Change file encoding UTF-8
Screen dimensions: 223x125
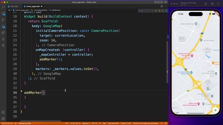point(94,123)
